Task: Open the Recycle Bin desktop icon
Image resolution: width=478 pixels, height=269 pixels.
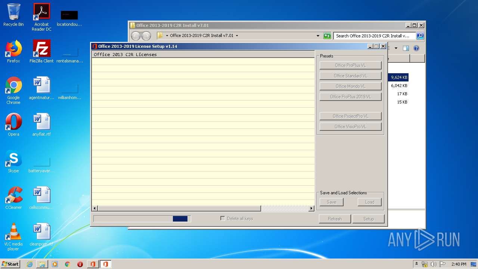Action: tap(13, 15)
